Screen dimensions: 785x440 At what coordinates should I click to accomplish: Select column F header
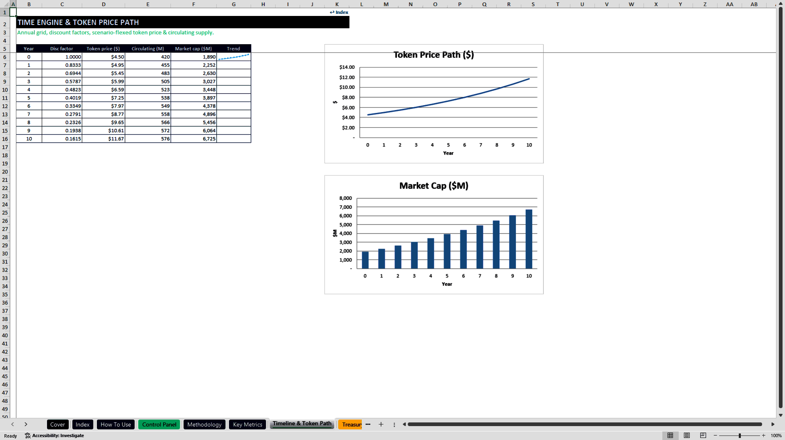[x=193, y=4]
